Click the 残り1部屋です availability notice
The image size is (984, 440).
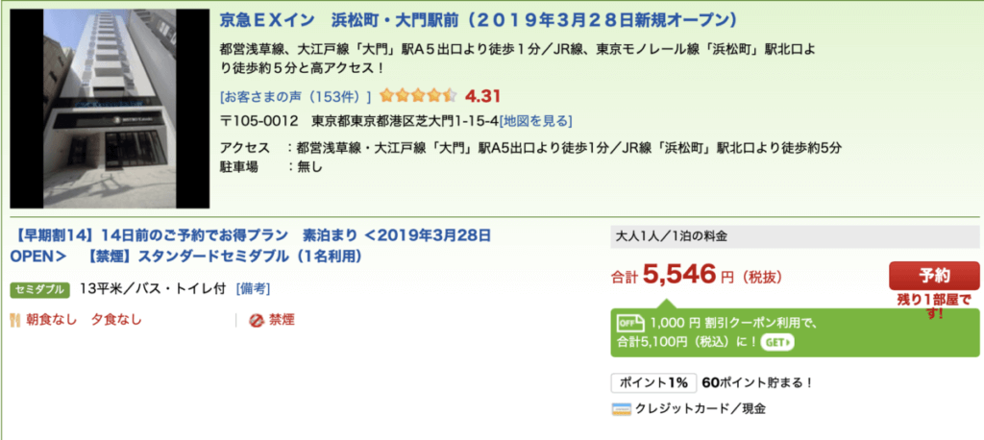point(934,306)
